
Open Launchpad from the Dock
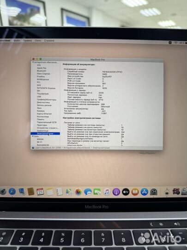(x=3, y=192)
